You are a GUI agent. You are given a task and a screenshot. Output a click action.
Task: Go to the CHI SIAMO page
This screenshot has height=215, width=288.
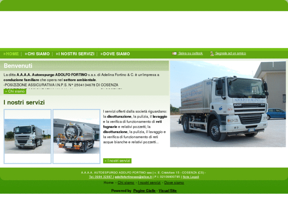click(x=37, y=54)
